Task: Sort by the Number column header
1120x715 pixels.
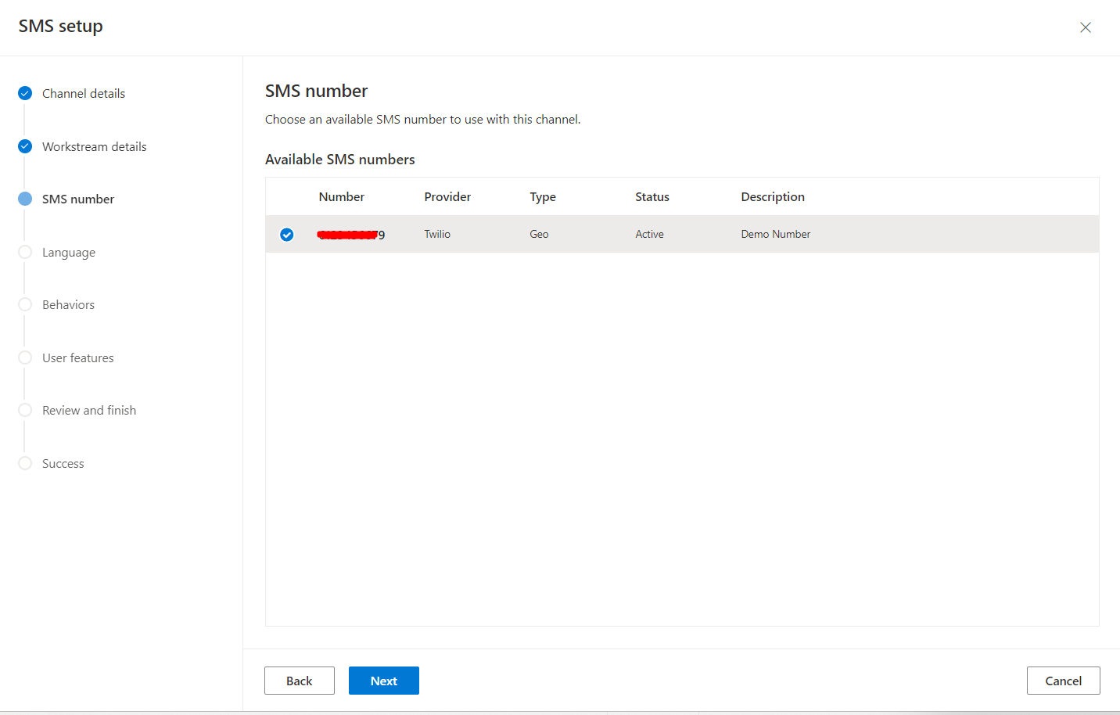Action: [341, 196]
